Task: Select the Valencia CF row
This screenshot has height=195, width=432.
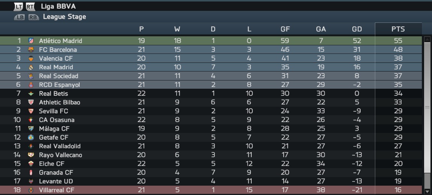Action: click(211, 58)
